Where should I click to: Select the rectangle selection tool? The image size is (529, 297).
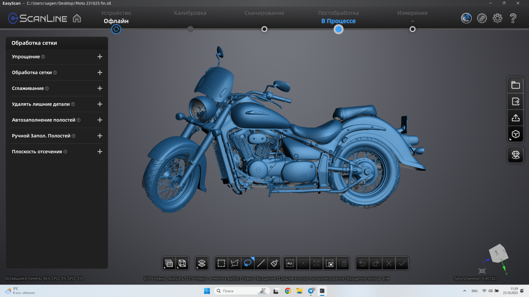pos(221,263)
